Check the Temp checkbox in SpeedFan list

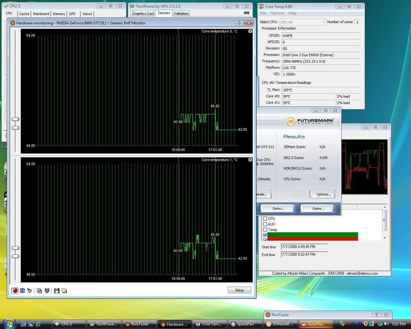[x=265, y=230]
